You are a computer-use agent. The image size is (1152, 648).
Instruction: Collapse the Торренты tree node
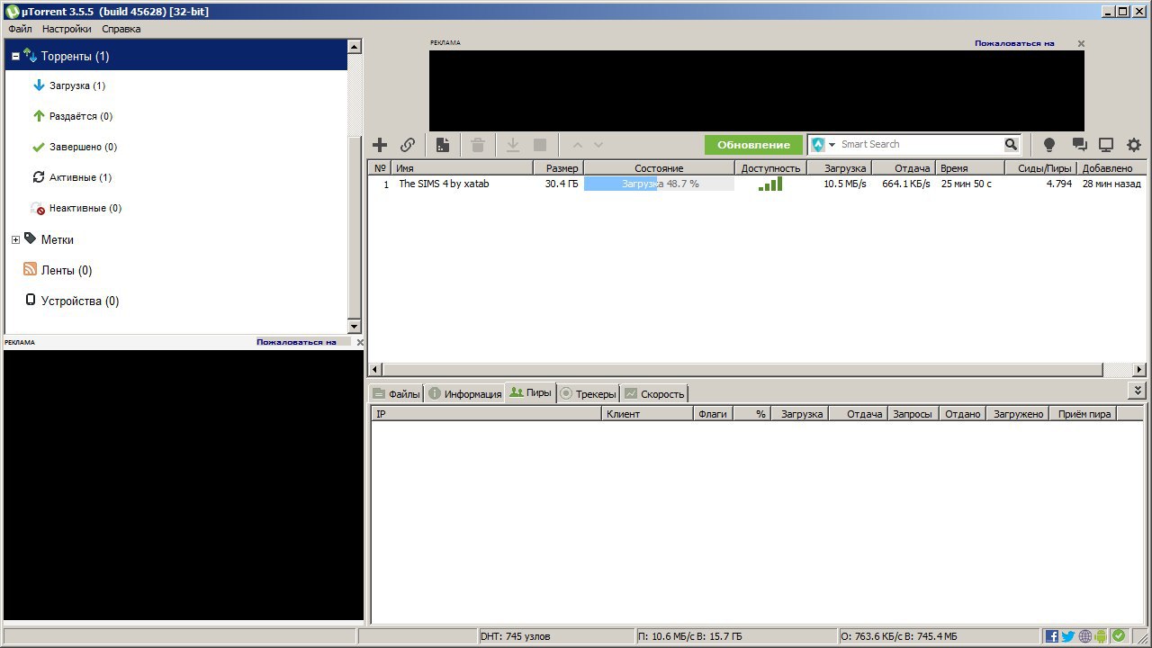[x=15, y=57]
